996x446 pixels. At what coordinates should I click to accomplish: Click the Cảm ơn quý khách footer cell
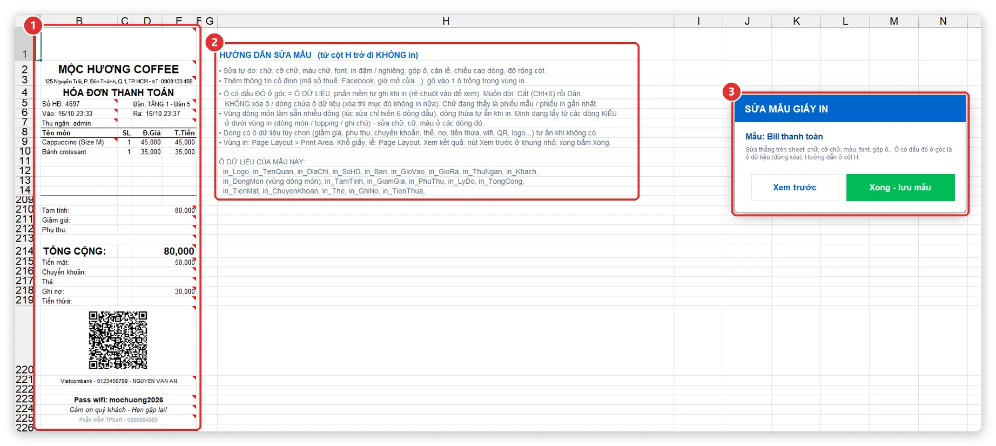point(118,410)
